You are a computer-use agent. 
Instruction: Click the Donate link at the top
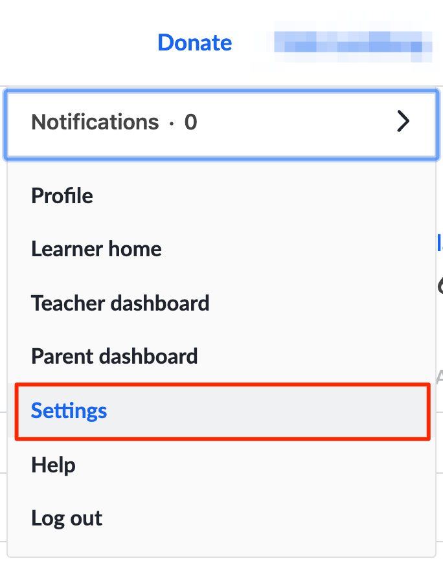194,43
